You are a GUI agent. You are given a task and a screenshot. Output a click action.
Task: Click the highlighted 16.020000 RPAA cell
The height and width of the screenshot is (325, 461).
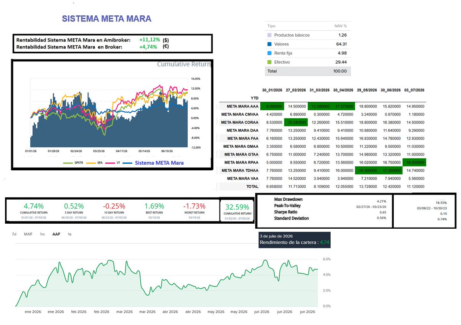tap(414, 162)
